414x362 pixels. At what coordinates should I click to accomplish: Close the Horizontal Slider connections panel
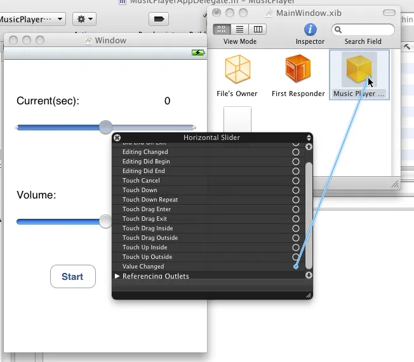[x=117, y=137]
